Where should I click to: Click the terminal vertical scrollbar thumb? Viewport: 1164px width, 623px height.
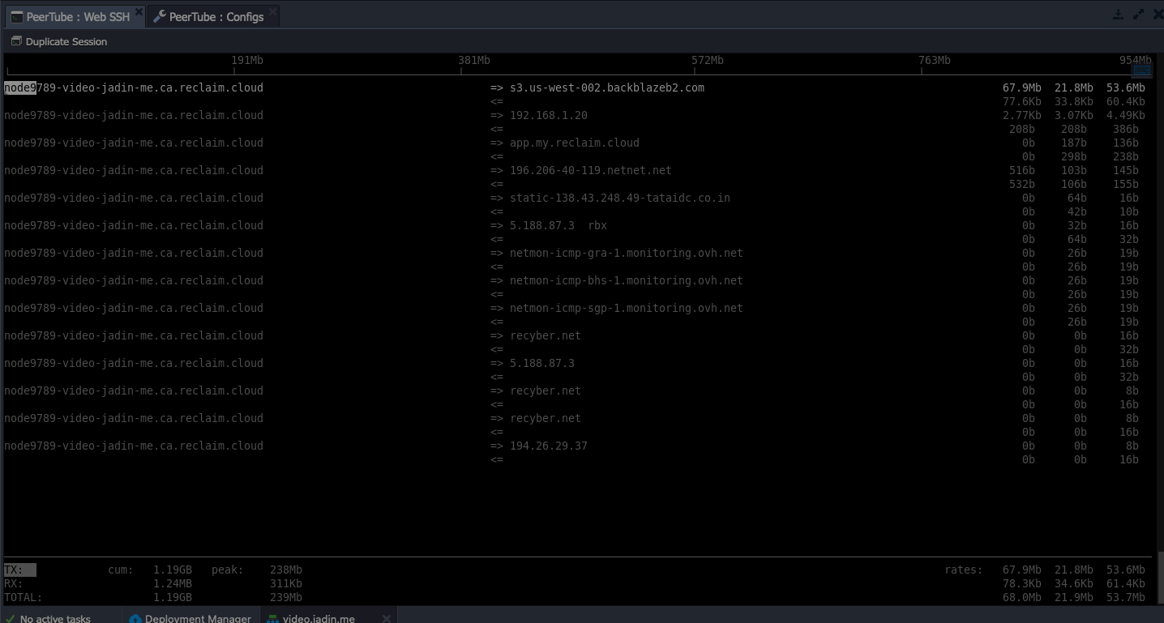click(1160, 578)
